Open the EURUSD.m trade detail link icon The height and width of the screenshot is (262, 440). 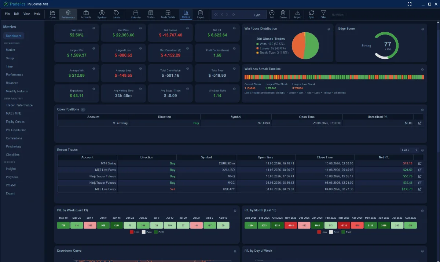[420, 163]
